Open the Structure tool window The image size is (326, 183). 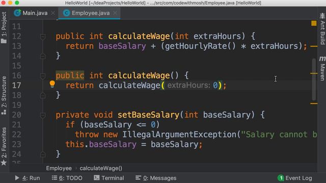click(4, 95)
